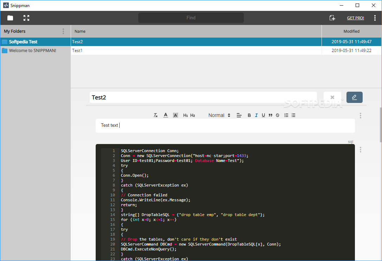This screenshot has width=382, height=261.
Task: Click the X cancel button beside title
Action: pyautogui.click(x=332, y=97)
